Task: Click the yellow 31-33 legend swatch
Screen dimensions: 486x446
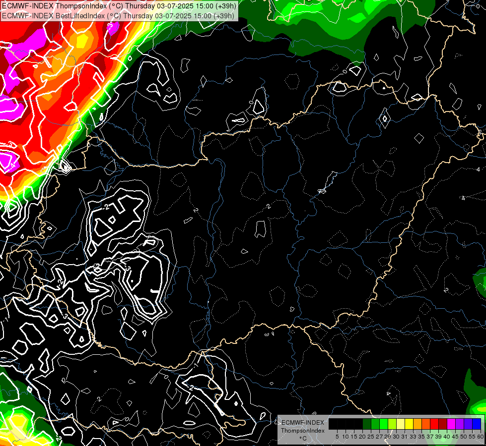Action: click(x=409, y=424)
